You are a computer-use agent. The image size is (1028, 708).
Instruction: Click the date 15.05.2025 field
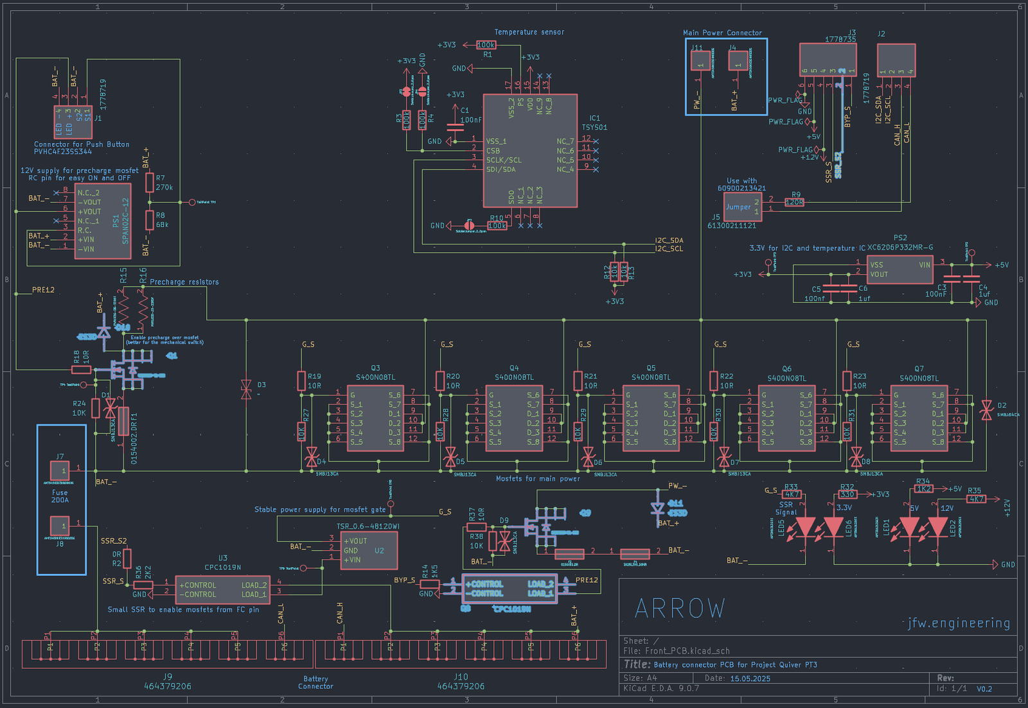pyautogui.click(x=750, y=678)
